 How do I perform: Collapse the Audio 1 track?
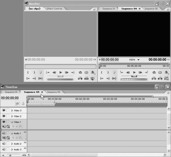coord(12,133)
